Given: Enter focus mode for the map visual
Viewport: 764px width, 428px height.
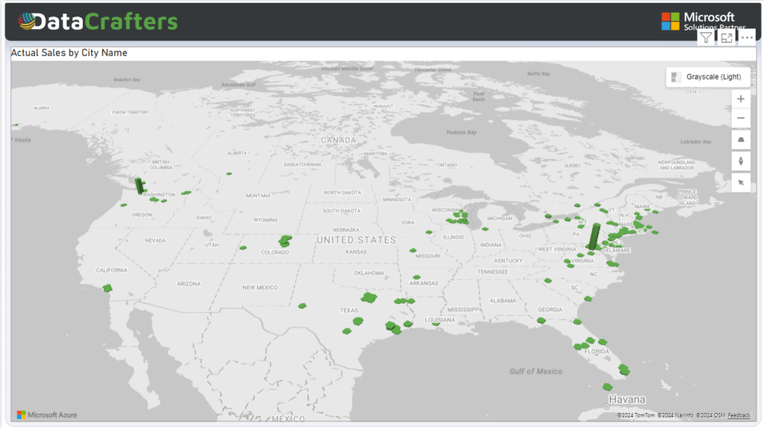Looking at the screenshot, I should 726,38.
